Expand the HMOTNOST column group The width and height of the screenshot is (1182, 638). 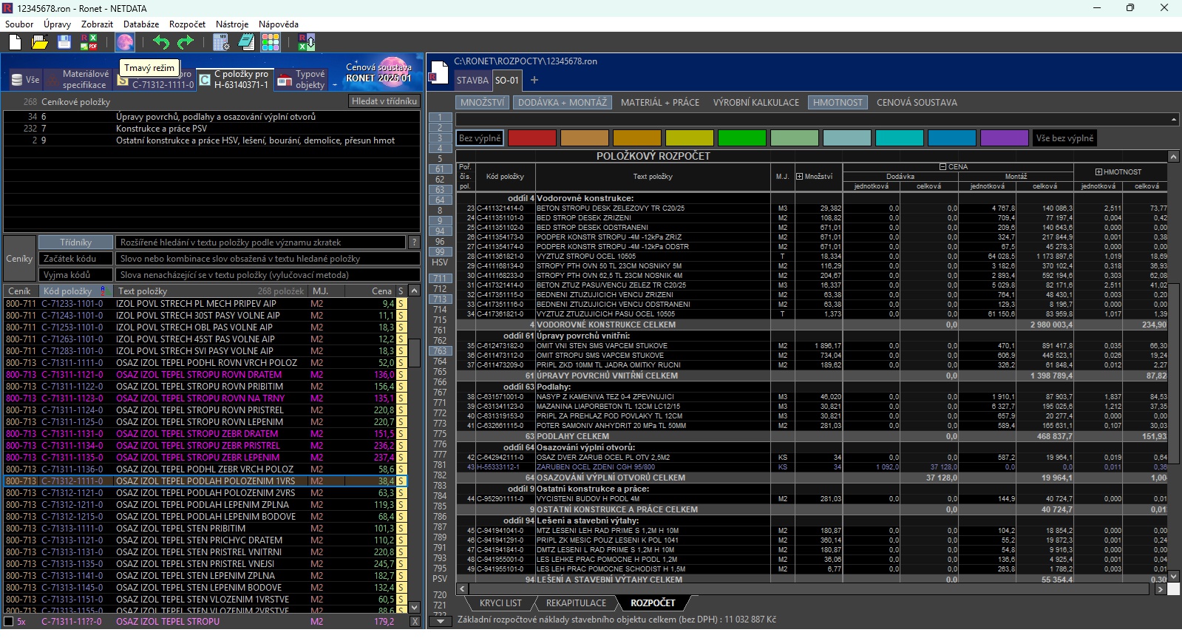pyautogui.click(x=1099, y=172)
